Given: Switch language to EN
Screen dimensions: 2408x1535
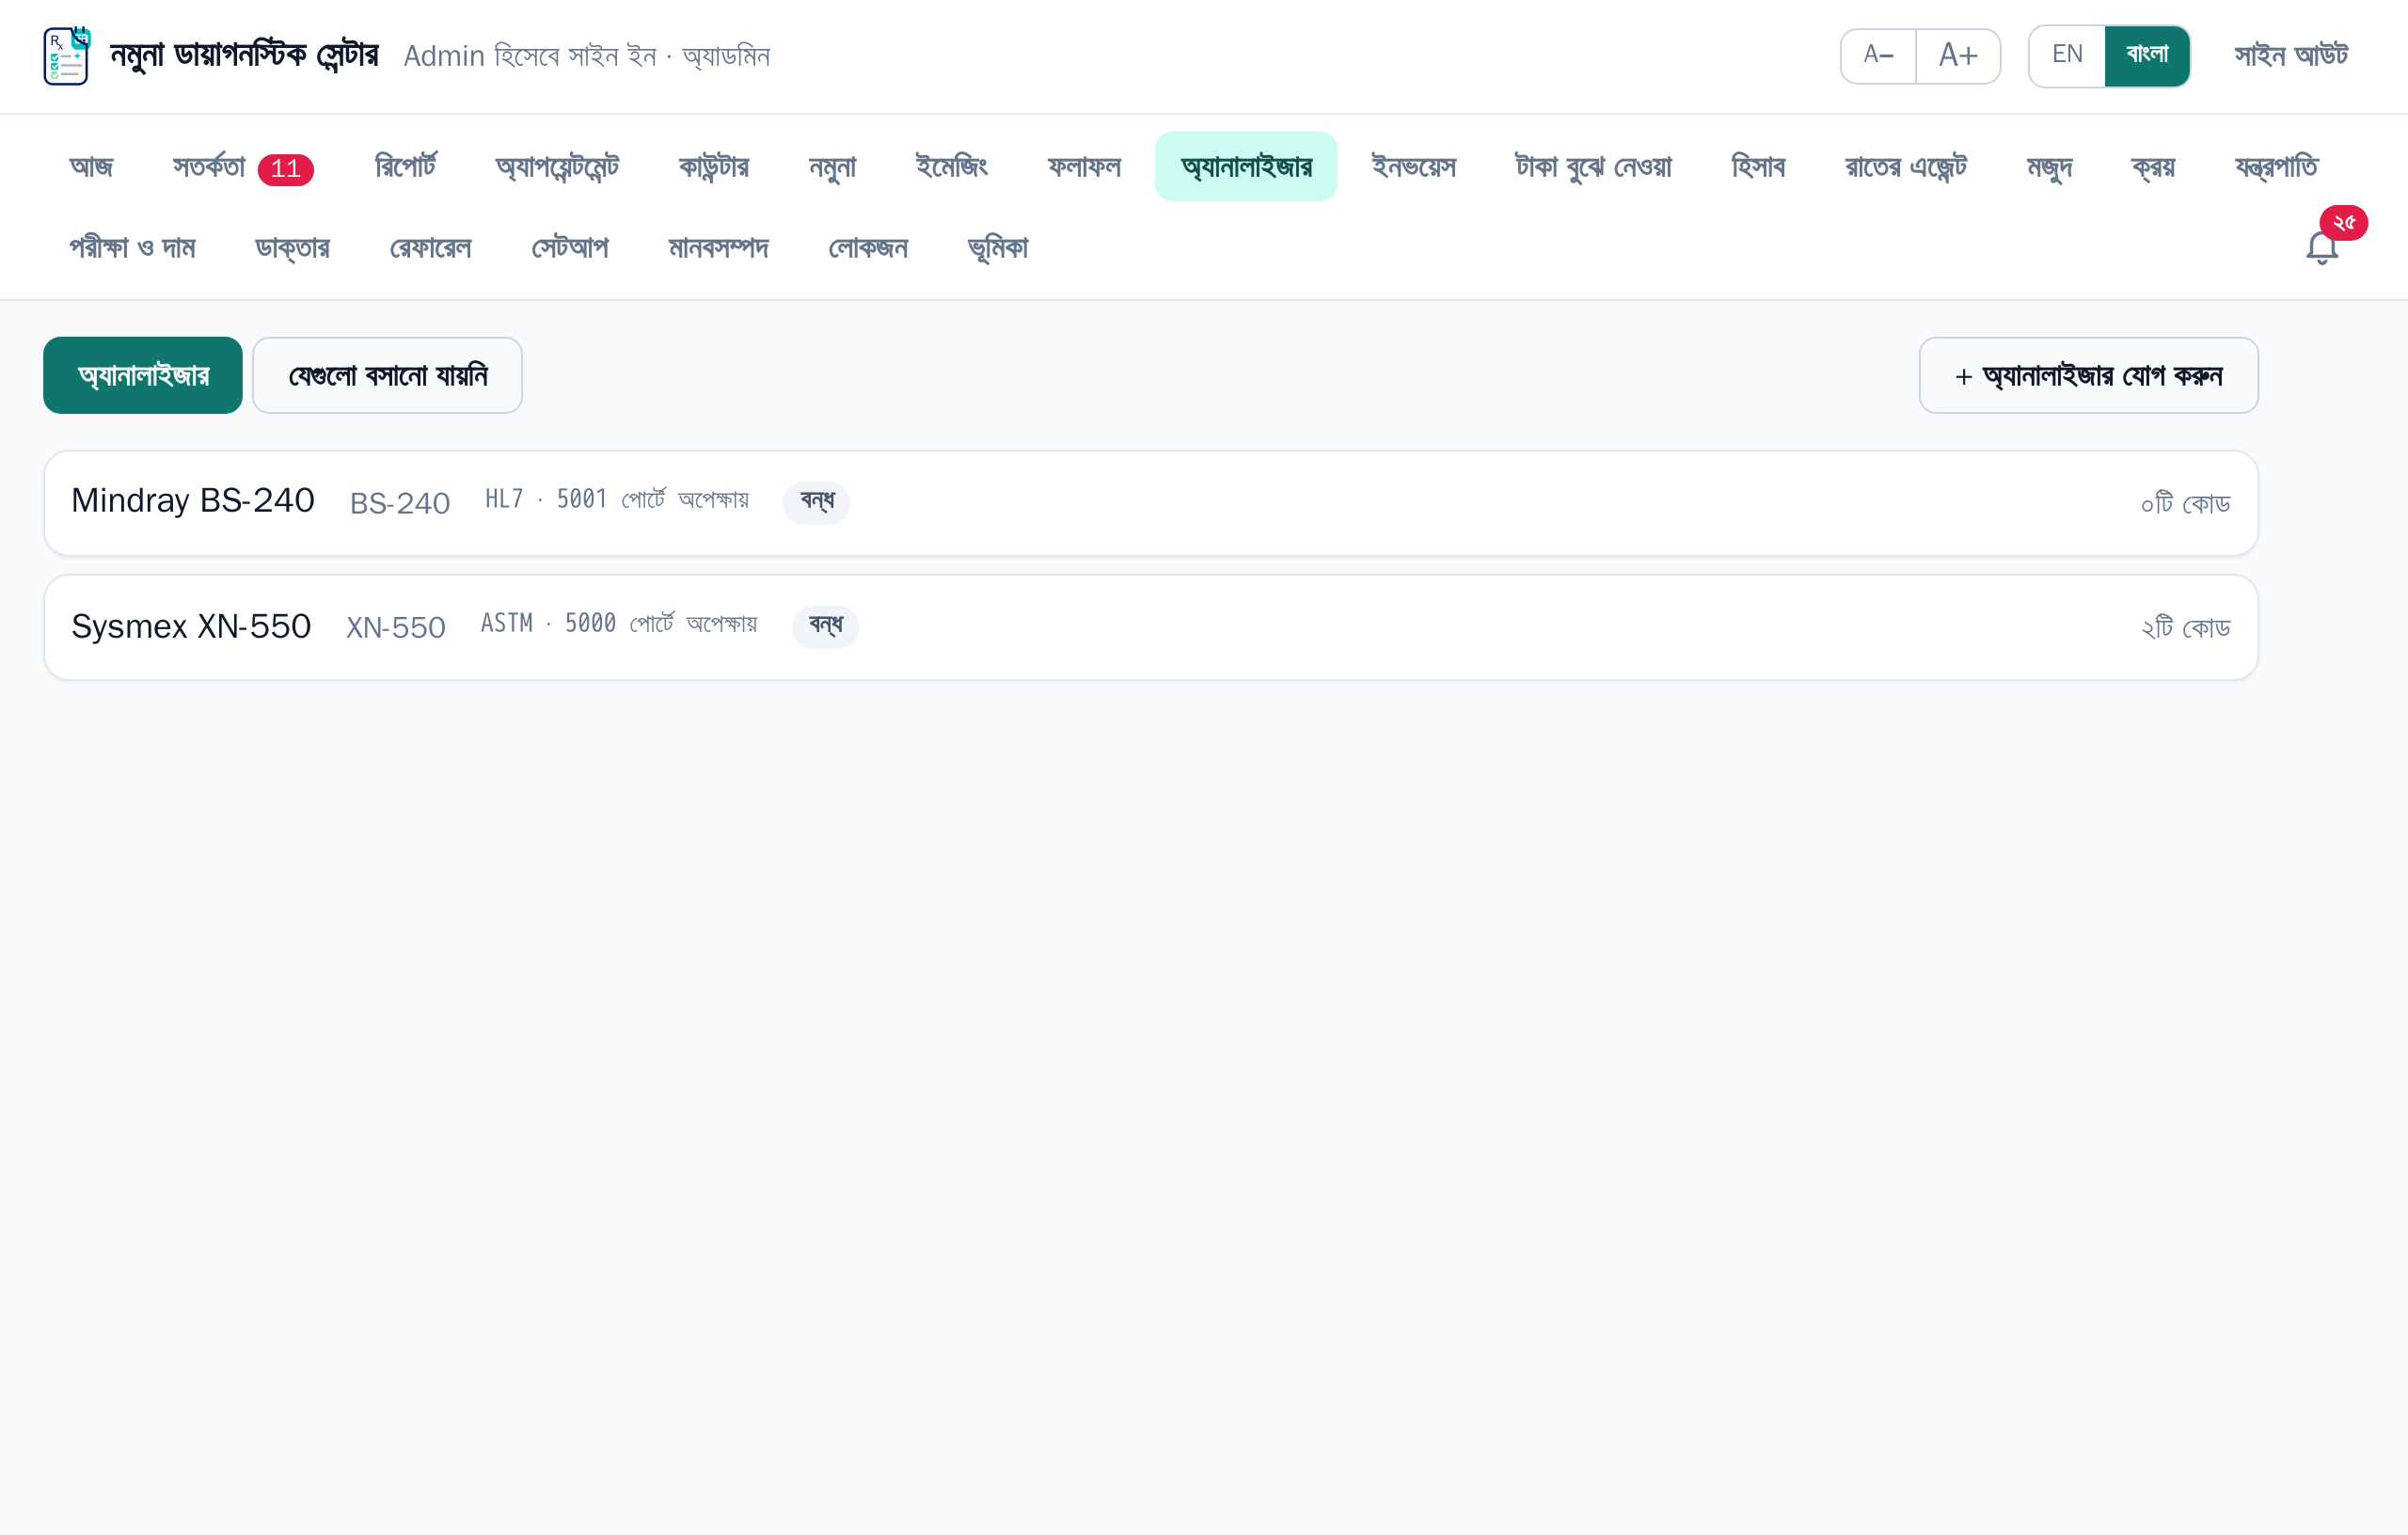Looking at the screenshot, I should (2067, 56).
